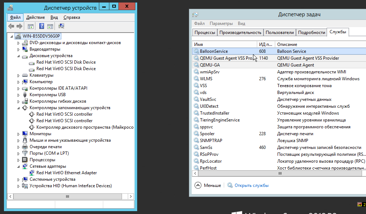Expand the Системные устройства tree node
The image size is (366, 214).
point(18,180)
